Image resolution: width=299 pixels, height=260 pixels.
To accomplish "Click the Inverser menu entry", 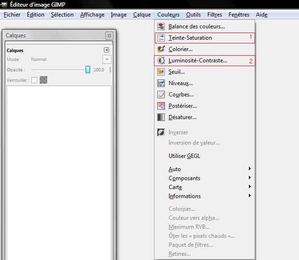I will pos(205,132).
